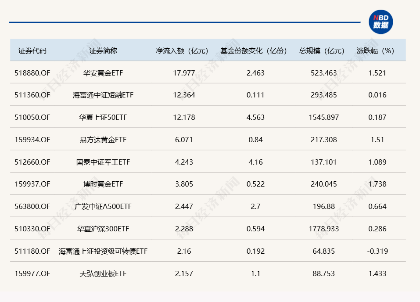
Task: Select the 证券代码 column header
Action: click(x=32, y=50)
